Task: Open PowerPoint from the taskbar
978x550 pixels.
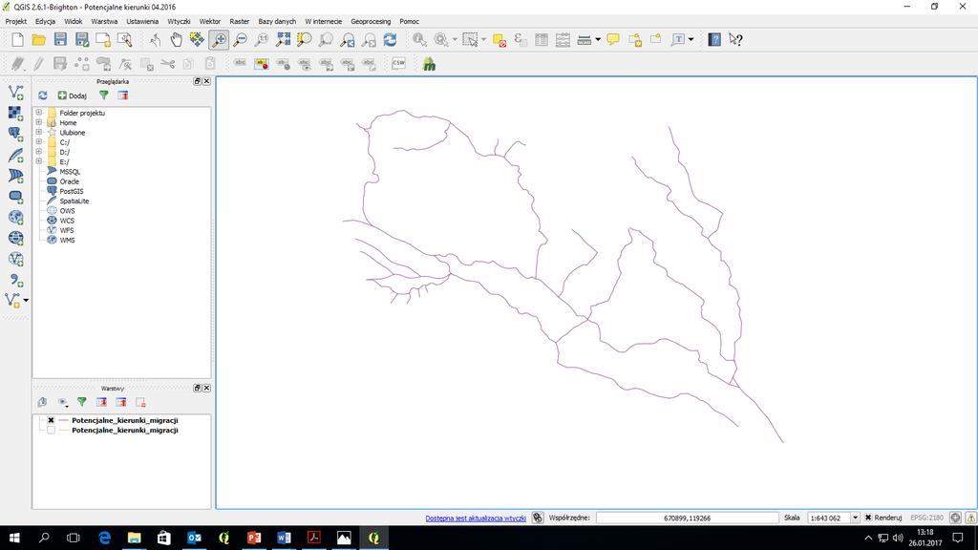Action: [x=254, y=538]
